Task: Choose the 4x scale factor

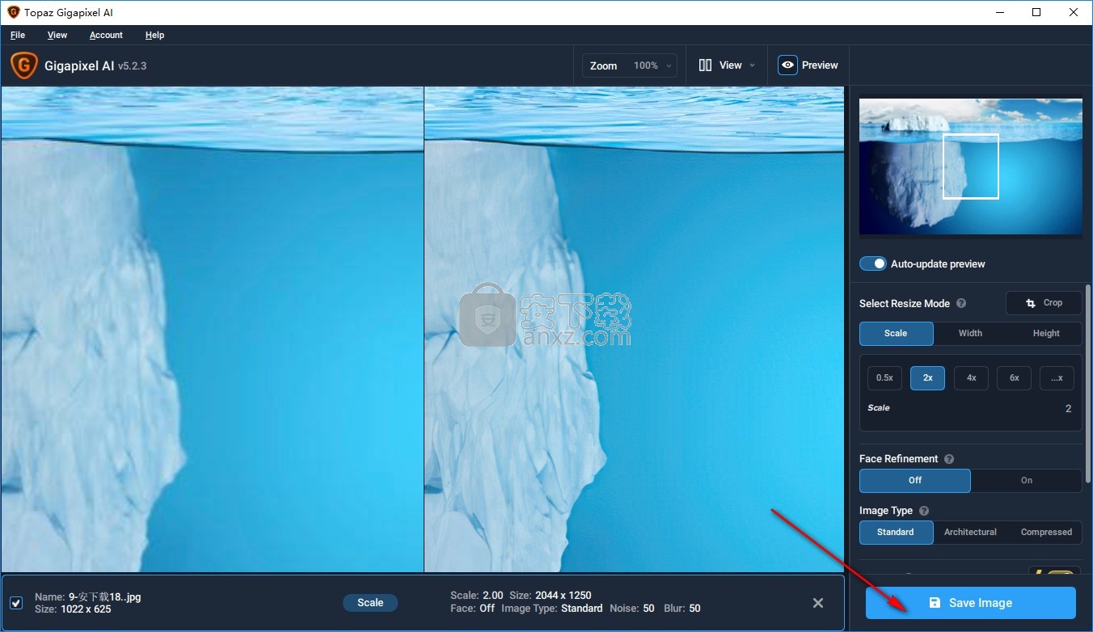Action: (971, 377)
